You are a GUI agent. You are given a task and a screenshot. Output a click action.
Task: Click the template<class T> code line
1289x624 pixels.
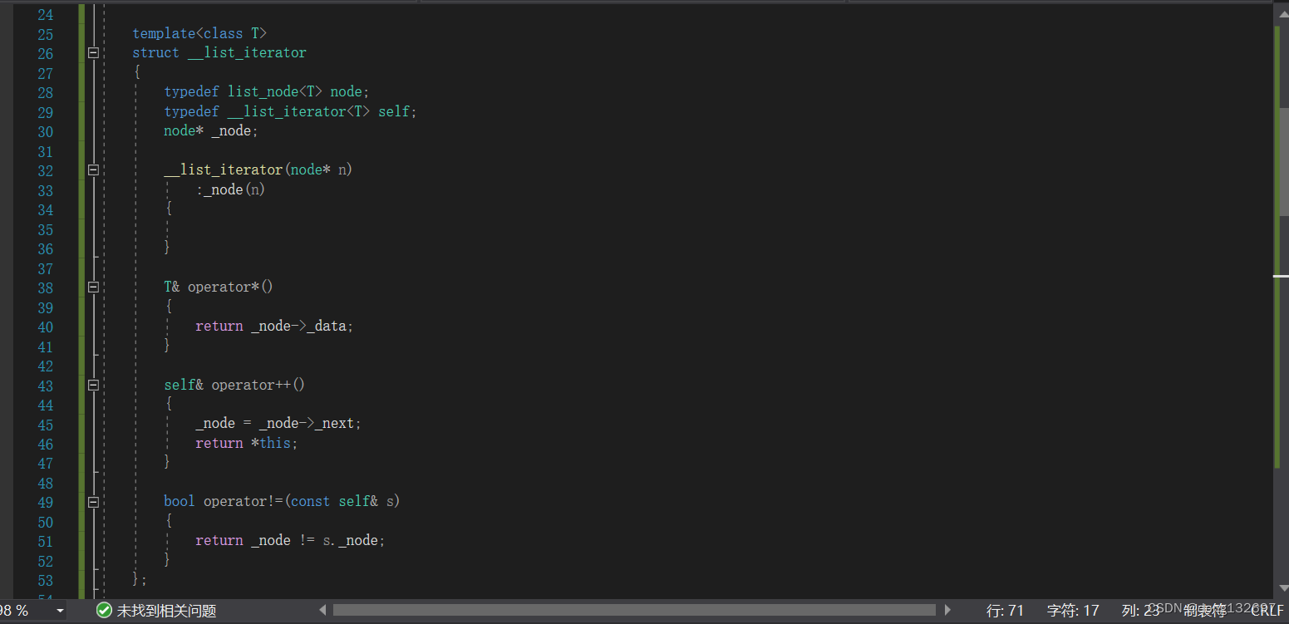click(x=199, y=33)
